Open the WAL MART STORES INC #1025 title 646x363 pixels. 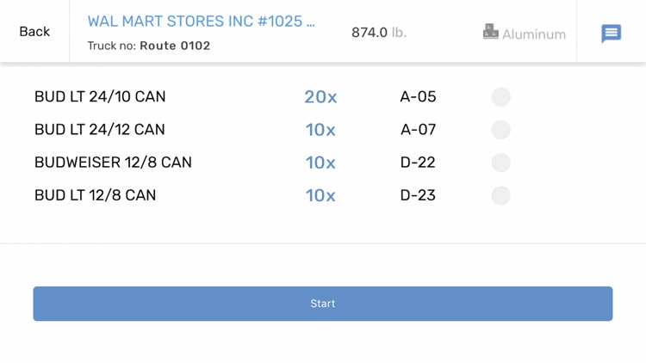201,22
